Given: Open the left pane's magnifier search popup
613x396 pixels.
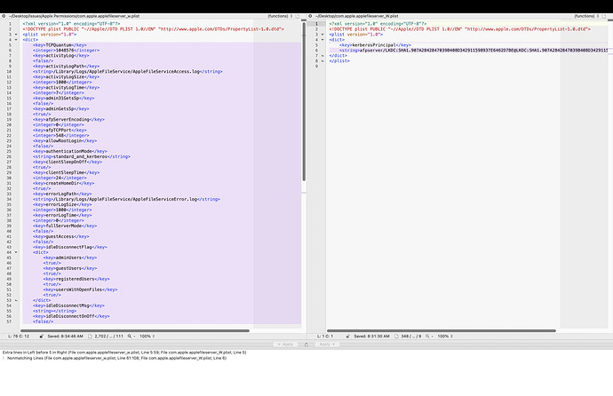Looking at the screenshot, I should 131,337.
